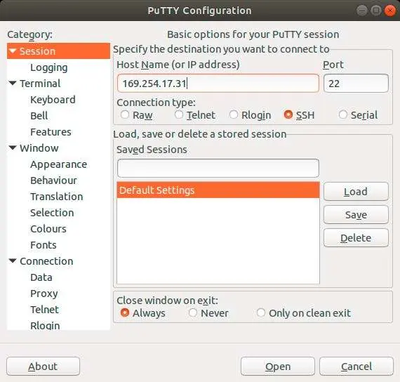Collapse the Window category triangle
The image size is (400, 382).
13,148
